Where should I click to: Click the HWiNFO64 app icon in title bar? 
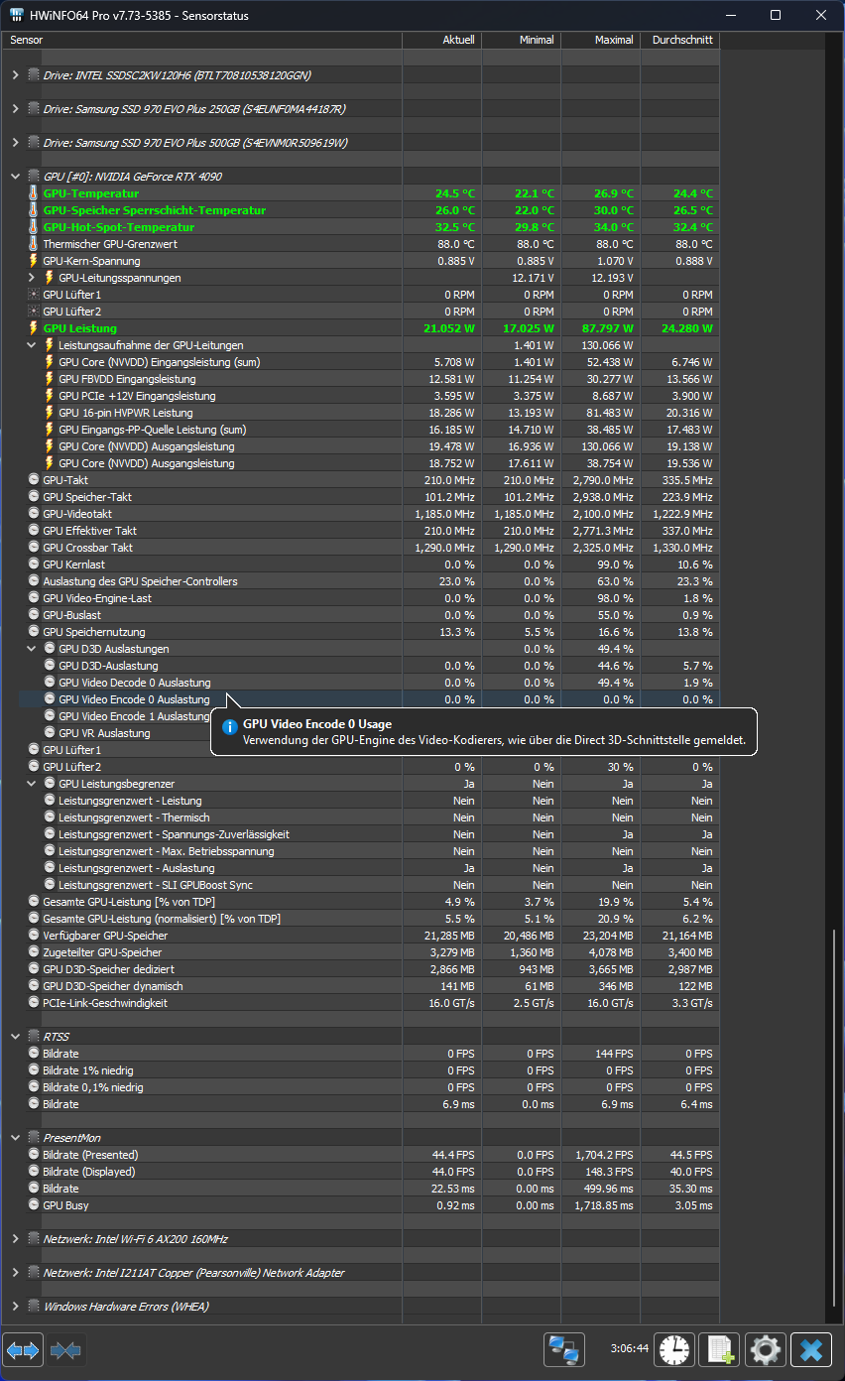(15, 16)
